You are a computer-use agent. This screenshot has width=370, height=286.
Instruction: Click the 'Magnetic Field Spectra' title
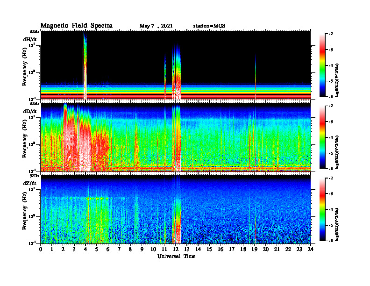[77, 26]
